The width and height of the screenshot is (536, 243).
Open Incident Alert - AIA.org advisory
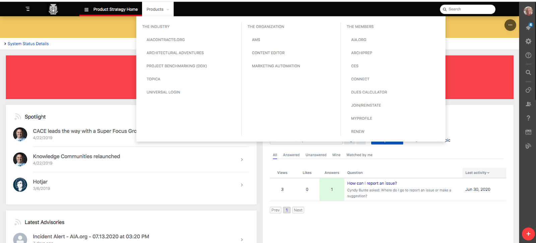(x=91, y=237)
